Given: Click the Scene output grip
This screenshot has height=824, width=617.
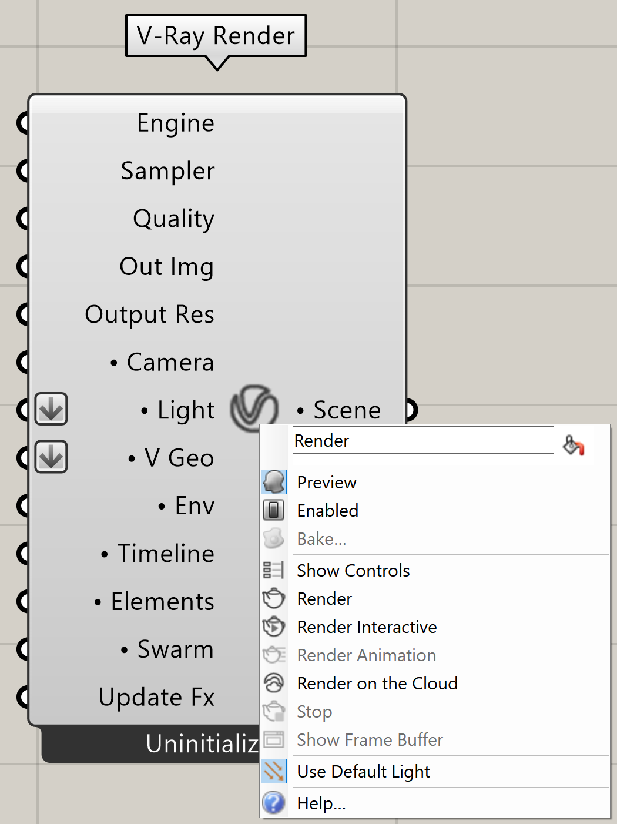Looking at the screenshot, I should coord(411,410).
